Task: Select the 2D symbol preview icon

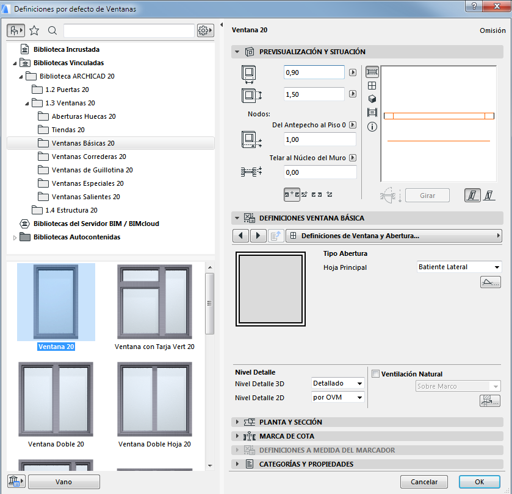Action: coord(372,72)
